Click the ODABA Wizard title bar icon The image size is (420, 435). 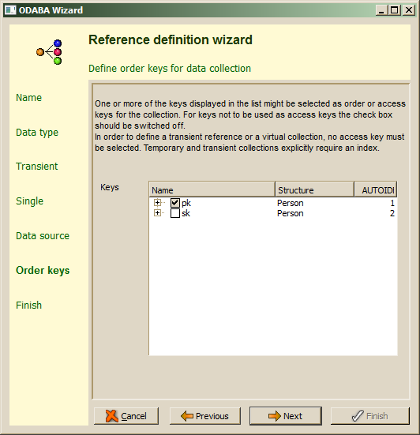(10, 10)
